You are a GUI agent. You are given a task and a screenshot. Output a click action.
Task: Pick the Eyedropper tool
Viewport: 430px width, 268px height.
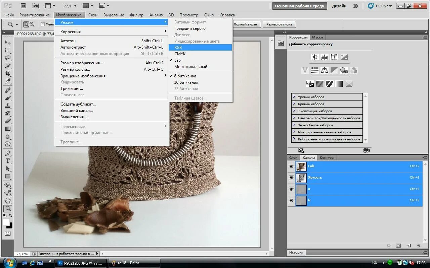(8, 81)
